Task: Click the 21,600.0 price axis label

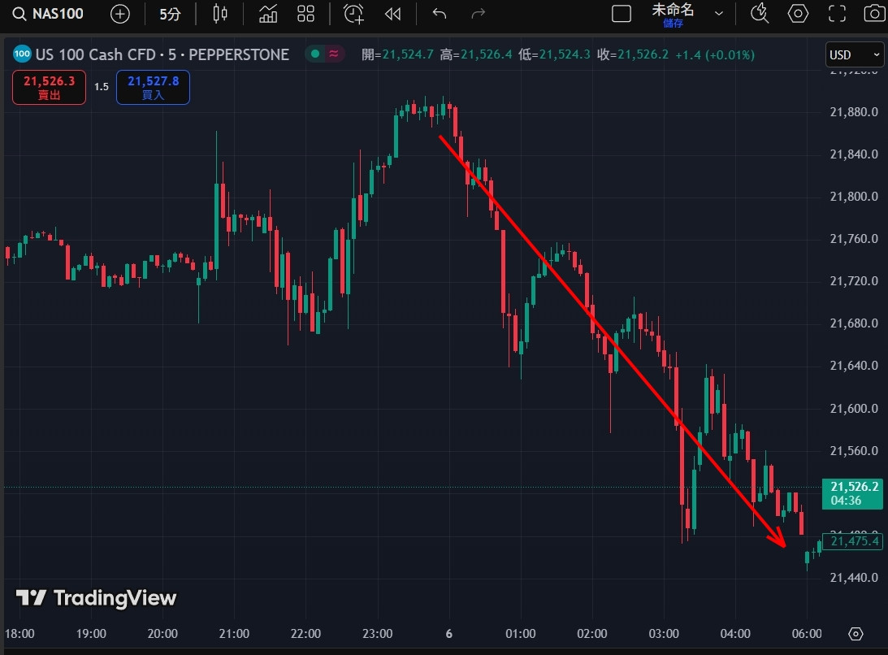Action: click(x=853, y=409)
